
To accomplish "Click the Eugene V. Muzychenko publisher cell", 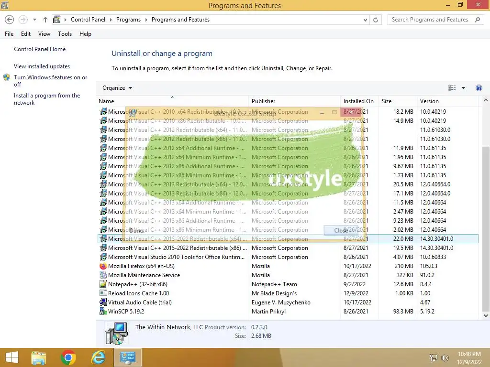I will pyautogui.click(x=281, y=302).
